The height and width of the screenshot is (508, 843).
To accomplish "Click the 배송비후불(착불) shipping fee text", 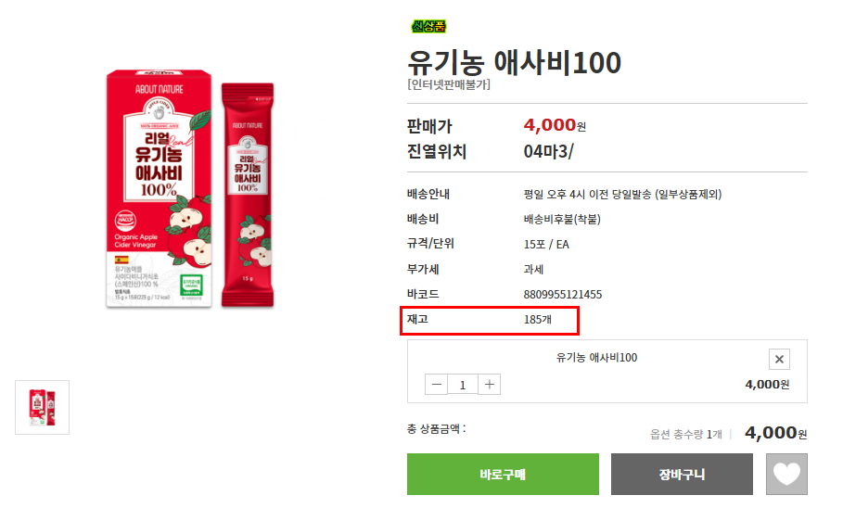I will [x=562, y=220].
